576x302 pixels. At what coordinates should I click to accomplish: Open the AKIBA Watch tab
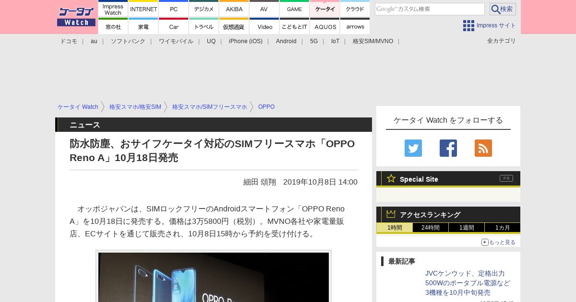click(x=234, y=9)
